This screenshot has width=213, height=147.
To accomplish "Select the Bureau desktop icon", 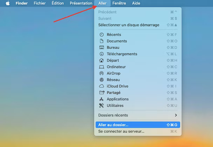I will pyautogui.click(x=102, y=47).
